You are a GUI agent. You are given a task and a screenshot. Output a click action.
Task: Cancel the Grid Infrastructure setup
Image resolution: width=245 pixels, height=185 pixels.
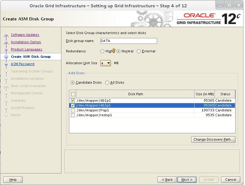click(231, 180)
